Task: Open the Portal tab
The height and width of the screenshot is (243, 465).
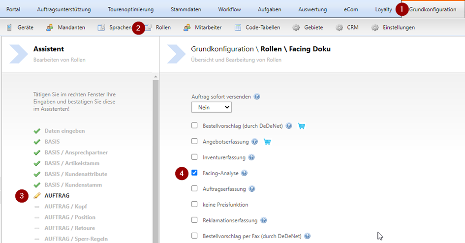Action: pyautogui.click(x=13, y=9)
